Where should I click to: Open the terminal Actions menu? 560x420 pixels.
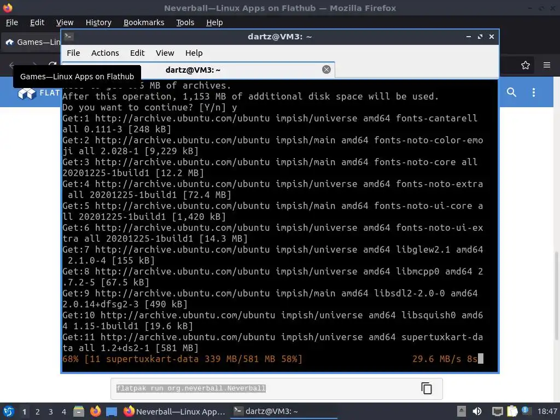[x=105, y=53]
